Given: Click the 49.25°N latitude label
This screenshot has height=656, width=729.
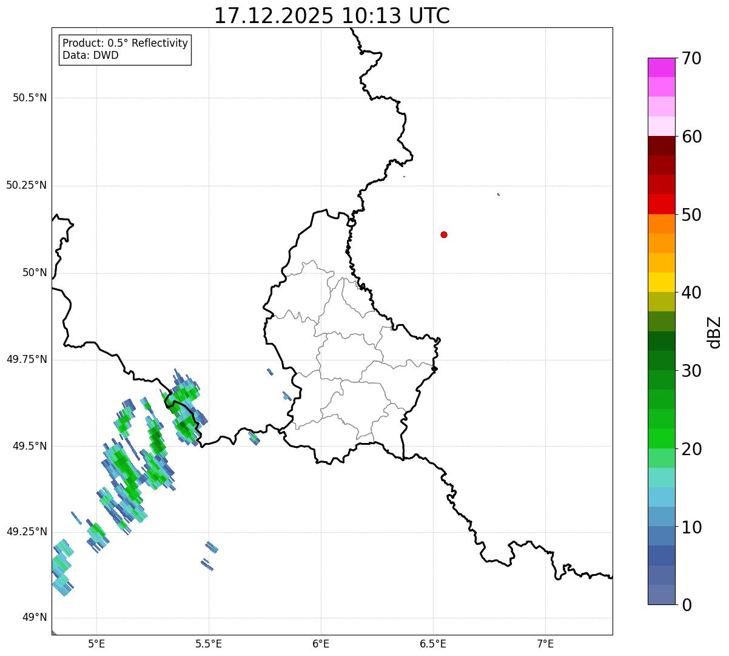Looking at the screenshot, I should point(26,532).
